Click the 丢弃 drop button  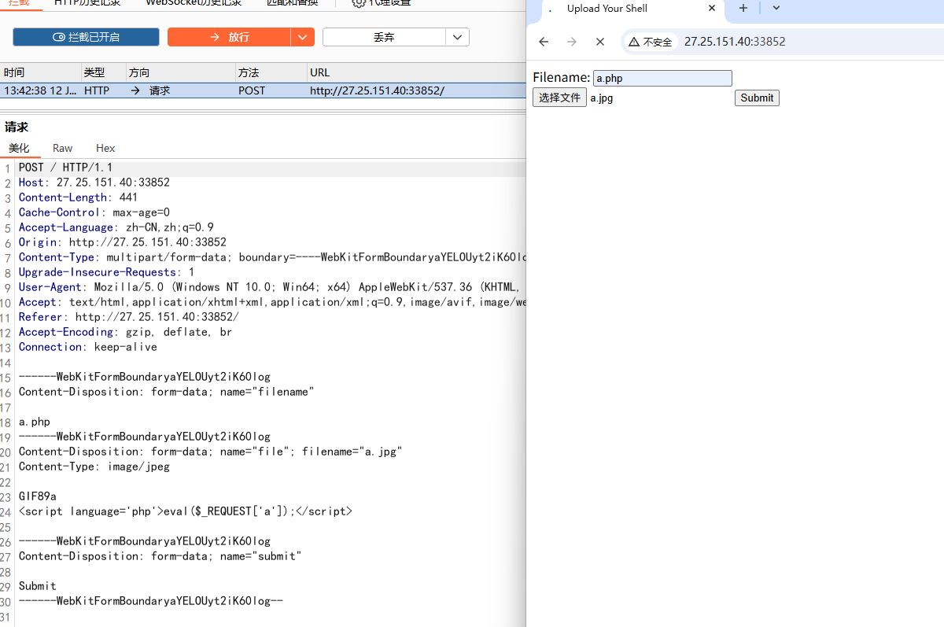pos(384,37)
